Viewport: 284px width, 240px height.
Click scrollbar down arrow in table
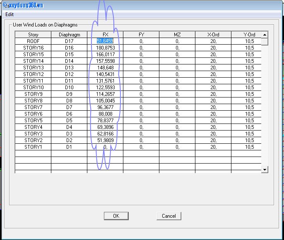click(265, 169)
